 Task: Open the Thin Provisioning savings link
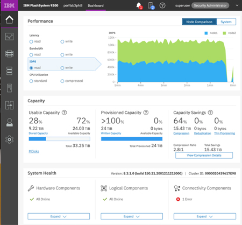point(224,133)
